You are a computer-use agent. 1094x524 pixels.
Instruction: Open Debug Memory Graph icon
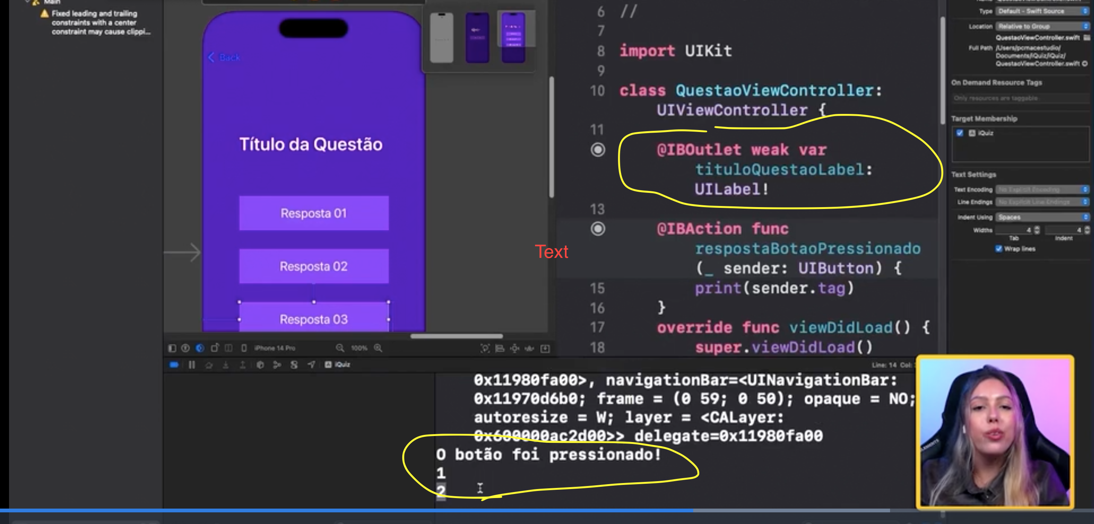(x=277, y=365)
